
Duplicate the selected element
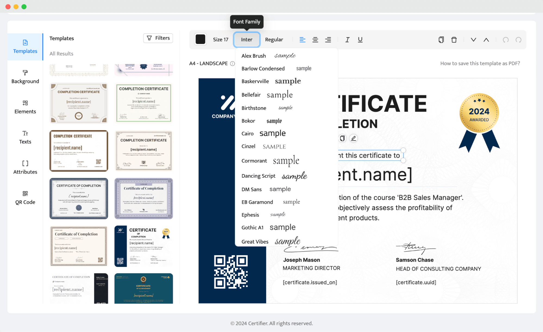coord(441,40)
